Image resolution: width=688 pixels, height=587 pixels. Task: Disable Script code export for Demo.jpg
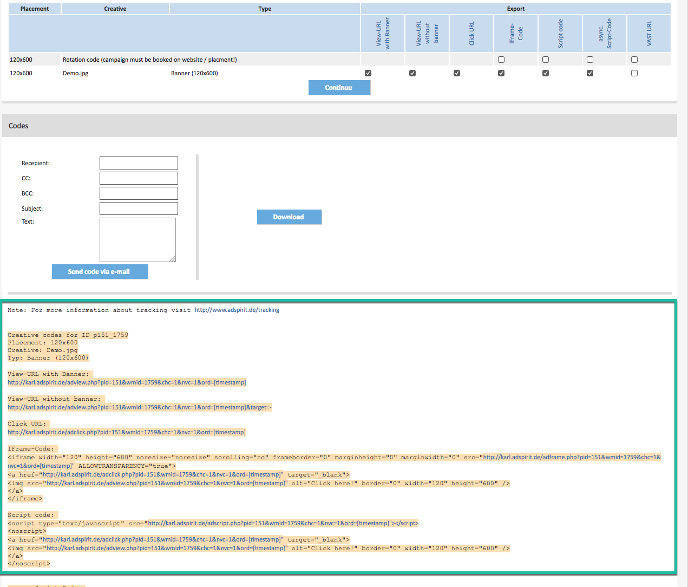click(x=546, y=73)
